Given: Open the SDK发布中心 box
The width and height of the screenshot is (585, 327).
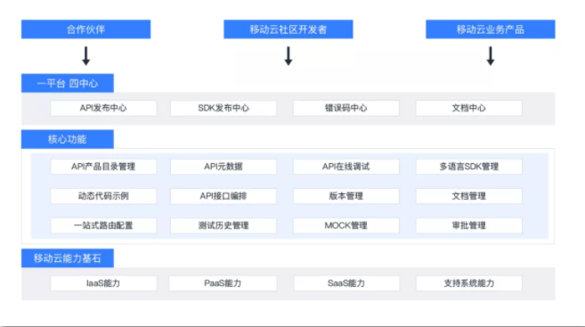Looking at the screenshot, I should click(x=223, y=108).
